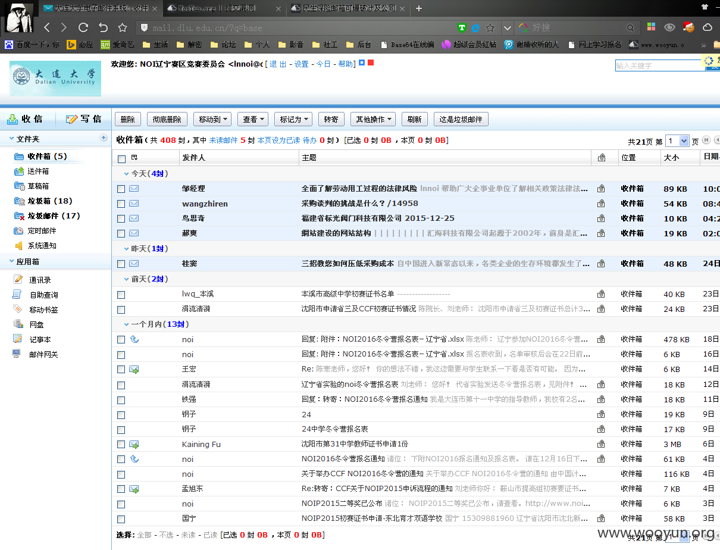The height and width of the screenshot is (550, 720).
Task: Tick the select-all checkbox in the table header
Action: [121, 158]
